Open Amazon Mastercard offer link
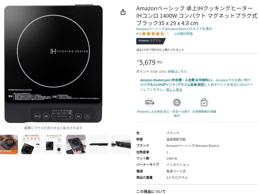 click(175, 80)
